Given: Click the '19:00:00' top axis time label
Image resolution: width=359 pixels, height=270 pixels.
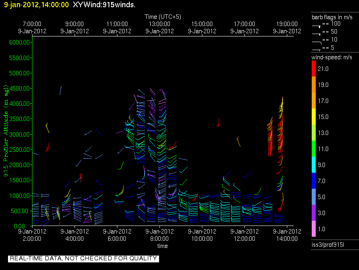Looking at the screenshot, I should click(x=287, y=24).
